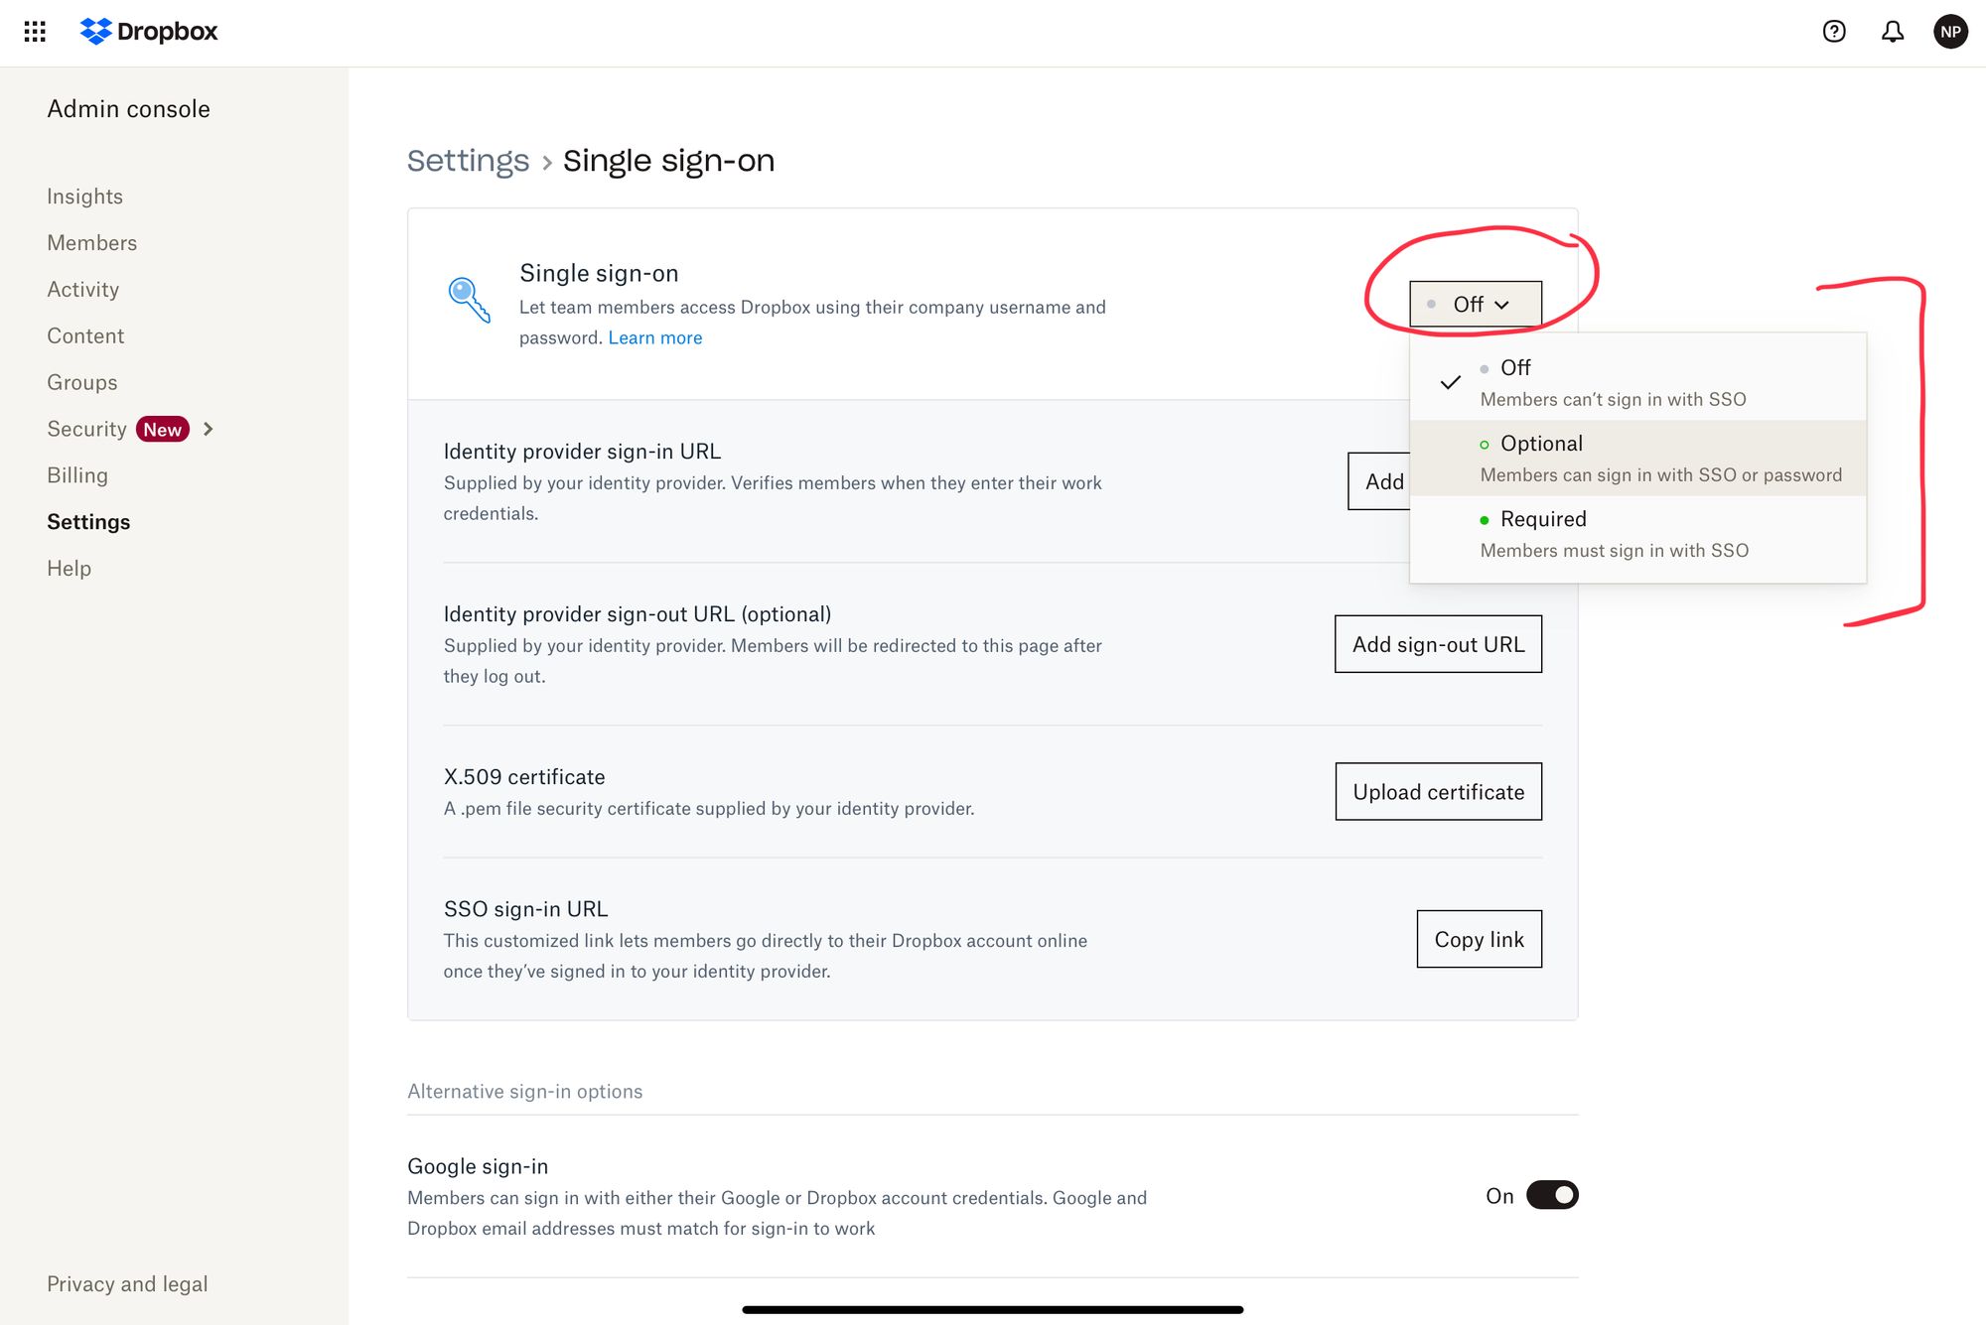Click Copy link button
This screenshot has height=1325, width=1986.
pyautogui.click(x=1479, y=939)
